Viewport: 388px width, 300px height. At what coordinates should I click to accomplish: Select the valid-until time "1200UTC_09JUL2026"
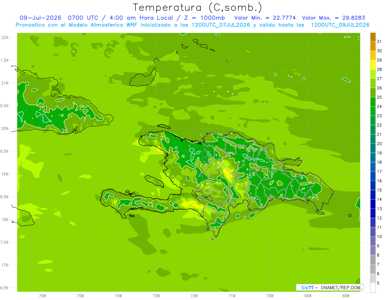[x=340, y=25]
